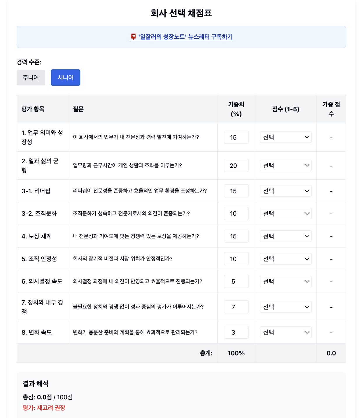This screenshot has height=418, width=361.
Task: Click the 7 weight field for 정치와 내부 경쟁
Action: pos(236,307)
